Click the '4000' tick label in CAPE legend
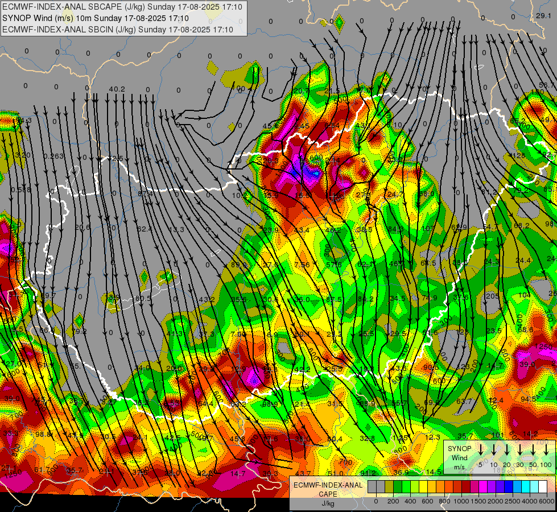 pyautogui.click(x=530, y=501)
